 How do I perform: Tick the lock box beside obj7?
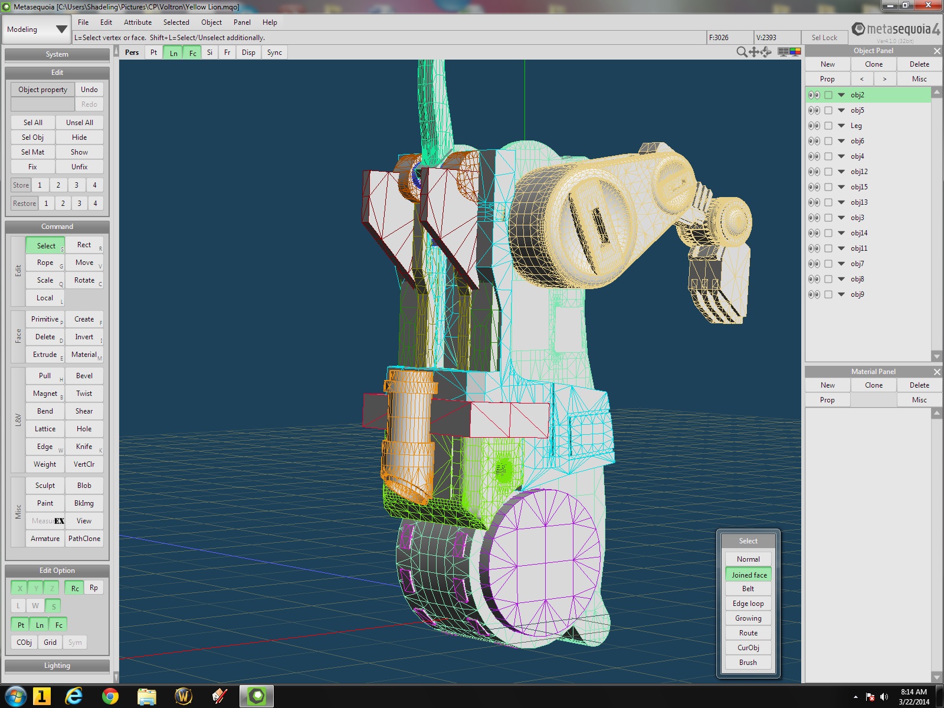coord(828,264)
